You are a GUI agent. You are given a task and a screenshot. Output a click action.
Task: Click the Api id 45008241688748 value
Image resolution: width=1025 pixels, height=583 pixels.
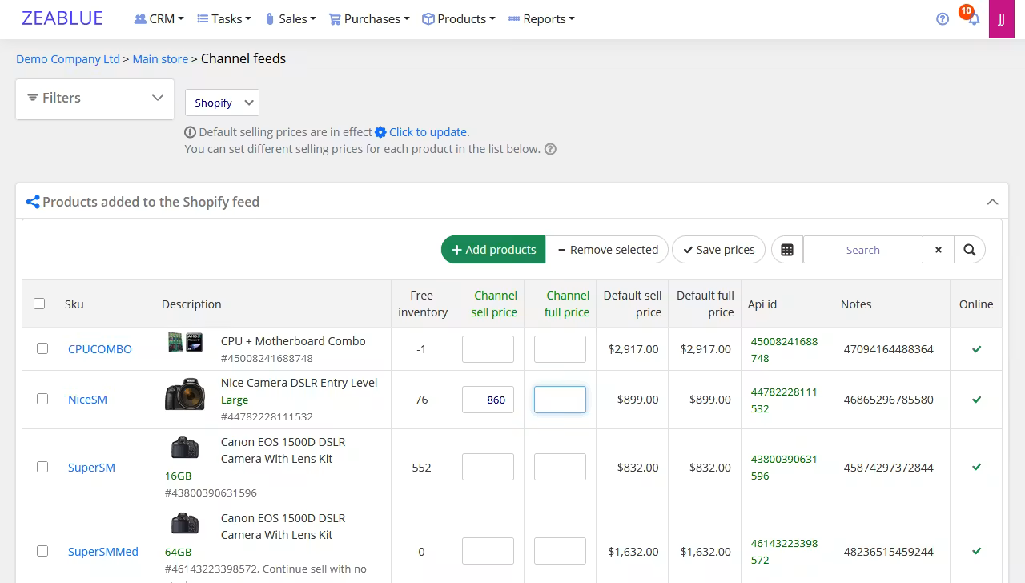click(x=784, y=349)
